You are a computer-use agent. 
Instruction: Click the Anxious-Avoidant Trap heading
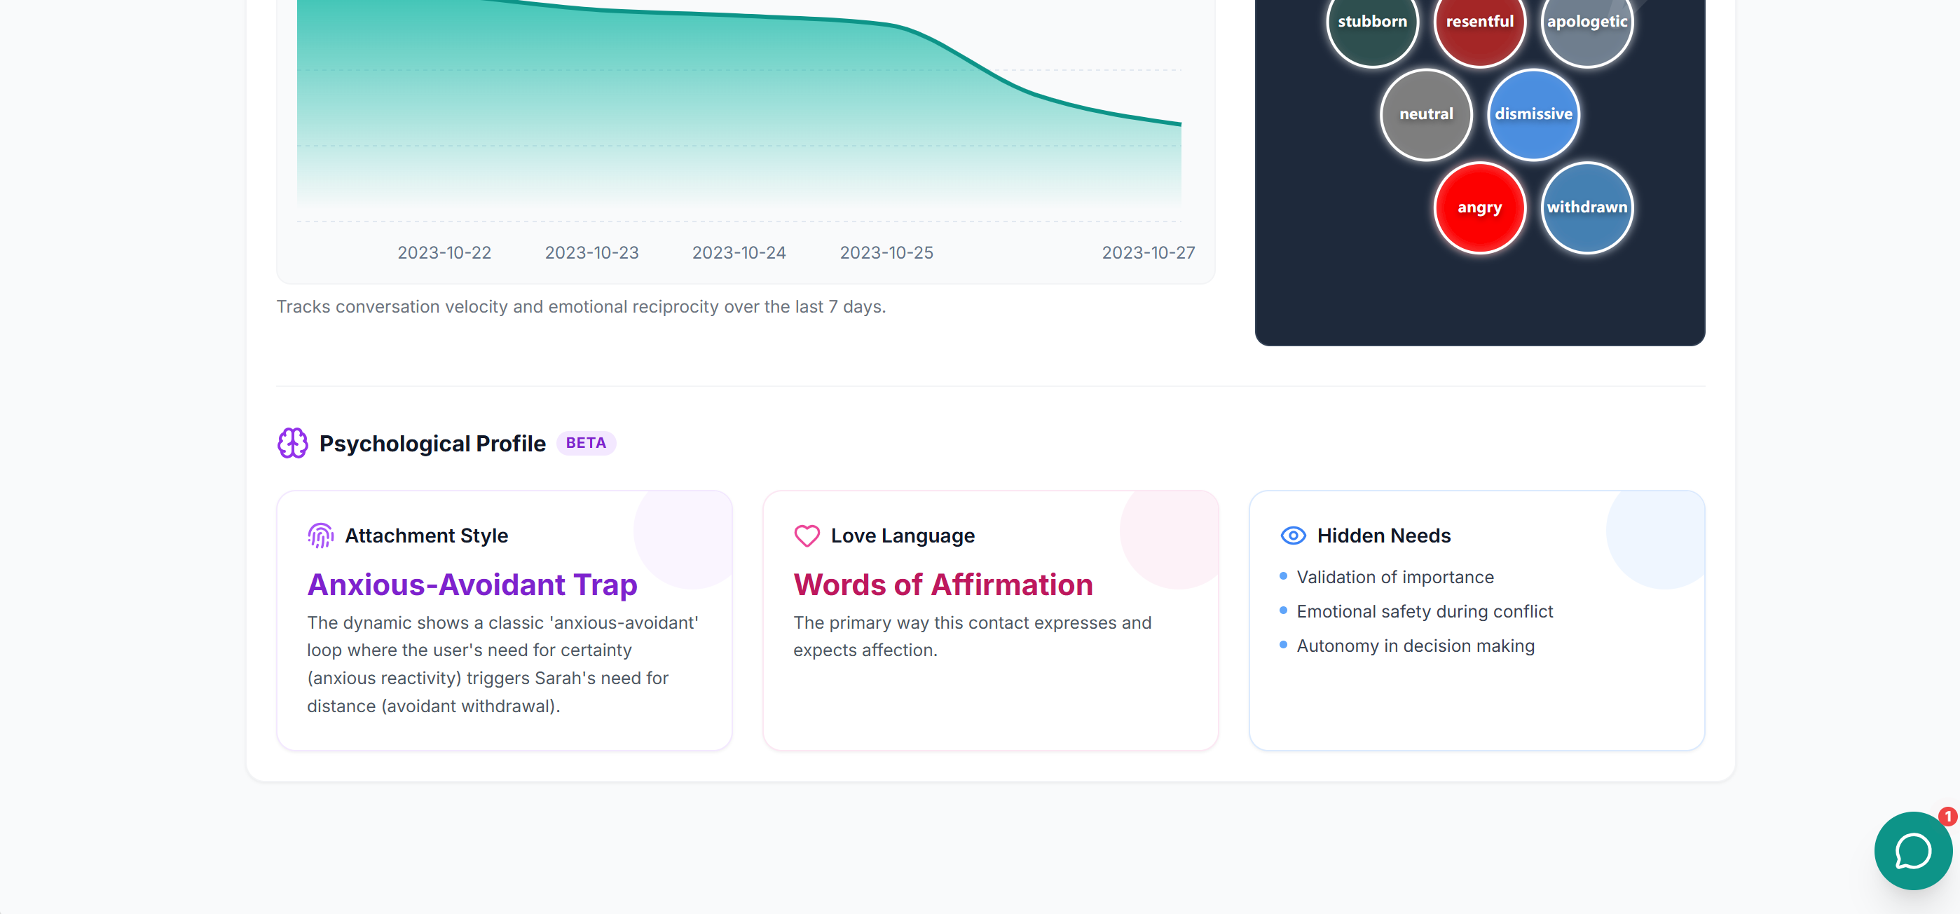472,585
